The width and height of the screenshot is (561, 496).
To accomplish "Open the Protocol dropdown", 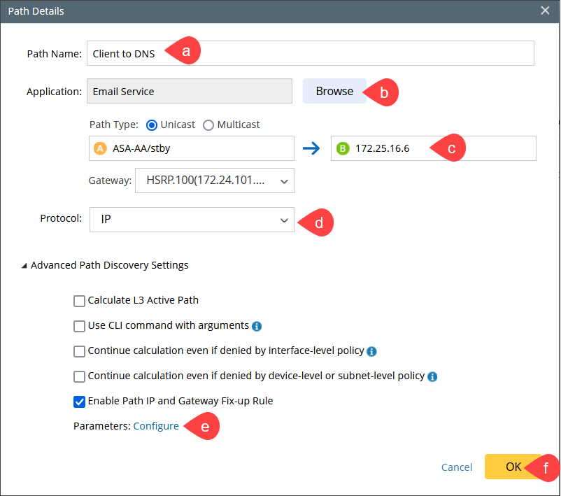I will [x=192, y=220].
